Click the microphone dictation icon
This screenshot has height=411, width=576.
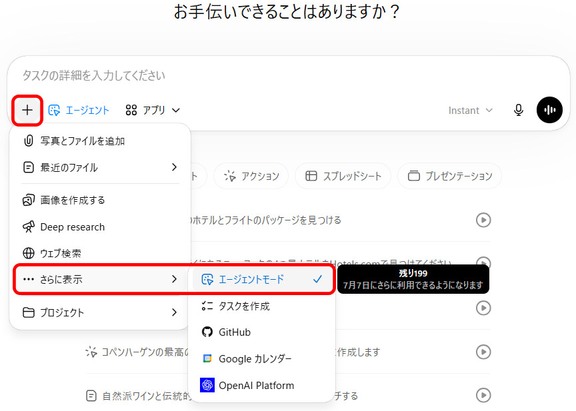[518, 110]
